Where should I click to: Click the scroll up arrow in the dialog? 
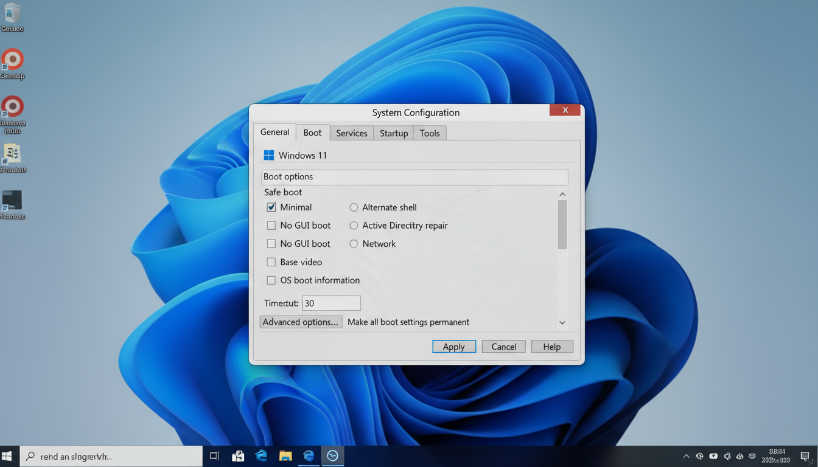(562, 195)
